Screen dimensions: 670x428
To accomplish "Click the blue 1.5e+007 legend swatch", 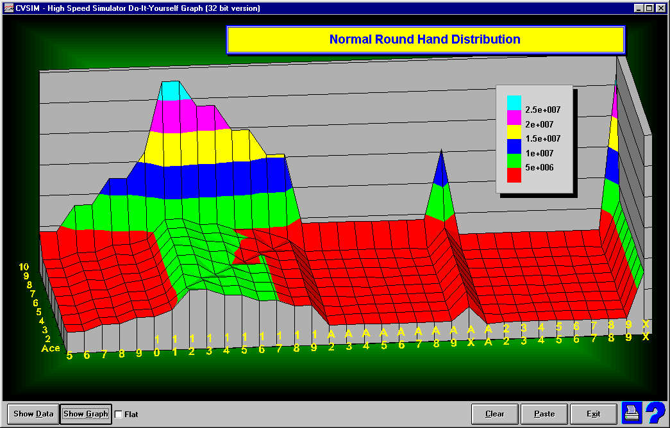I will (514, 146).
